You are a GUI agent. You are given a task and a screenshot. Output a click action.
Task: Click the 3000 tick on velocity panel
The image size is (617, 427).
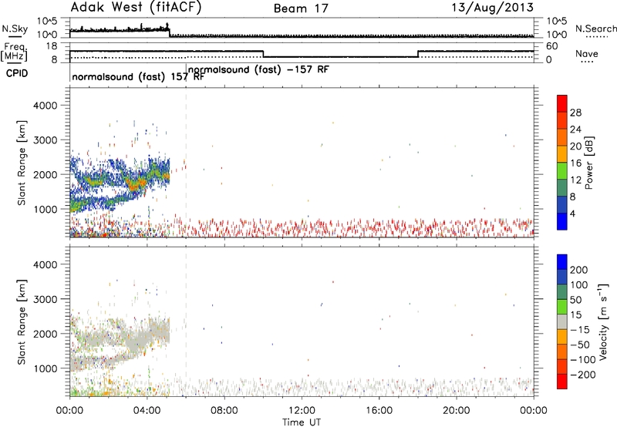(x=46, y=299)
